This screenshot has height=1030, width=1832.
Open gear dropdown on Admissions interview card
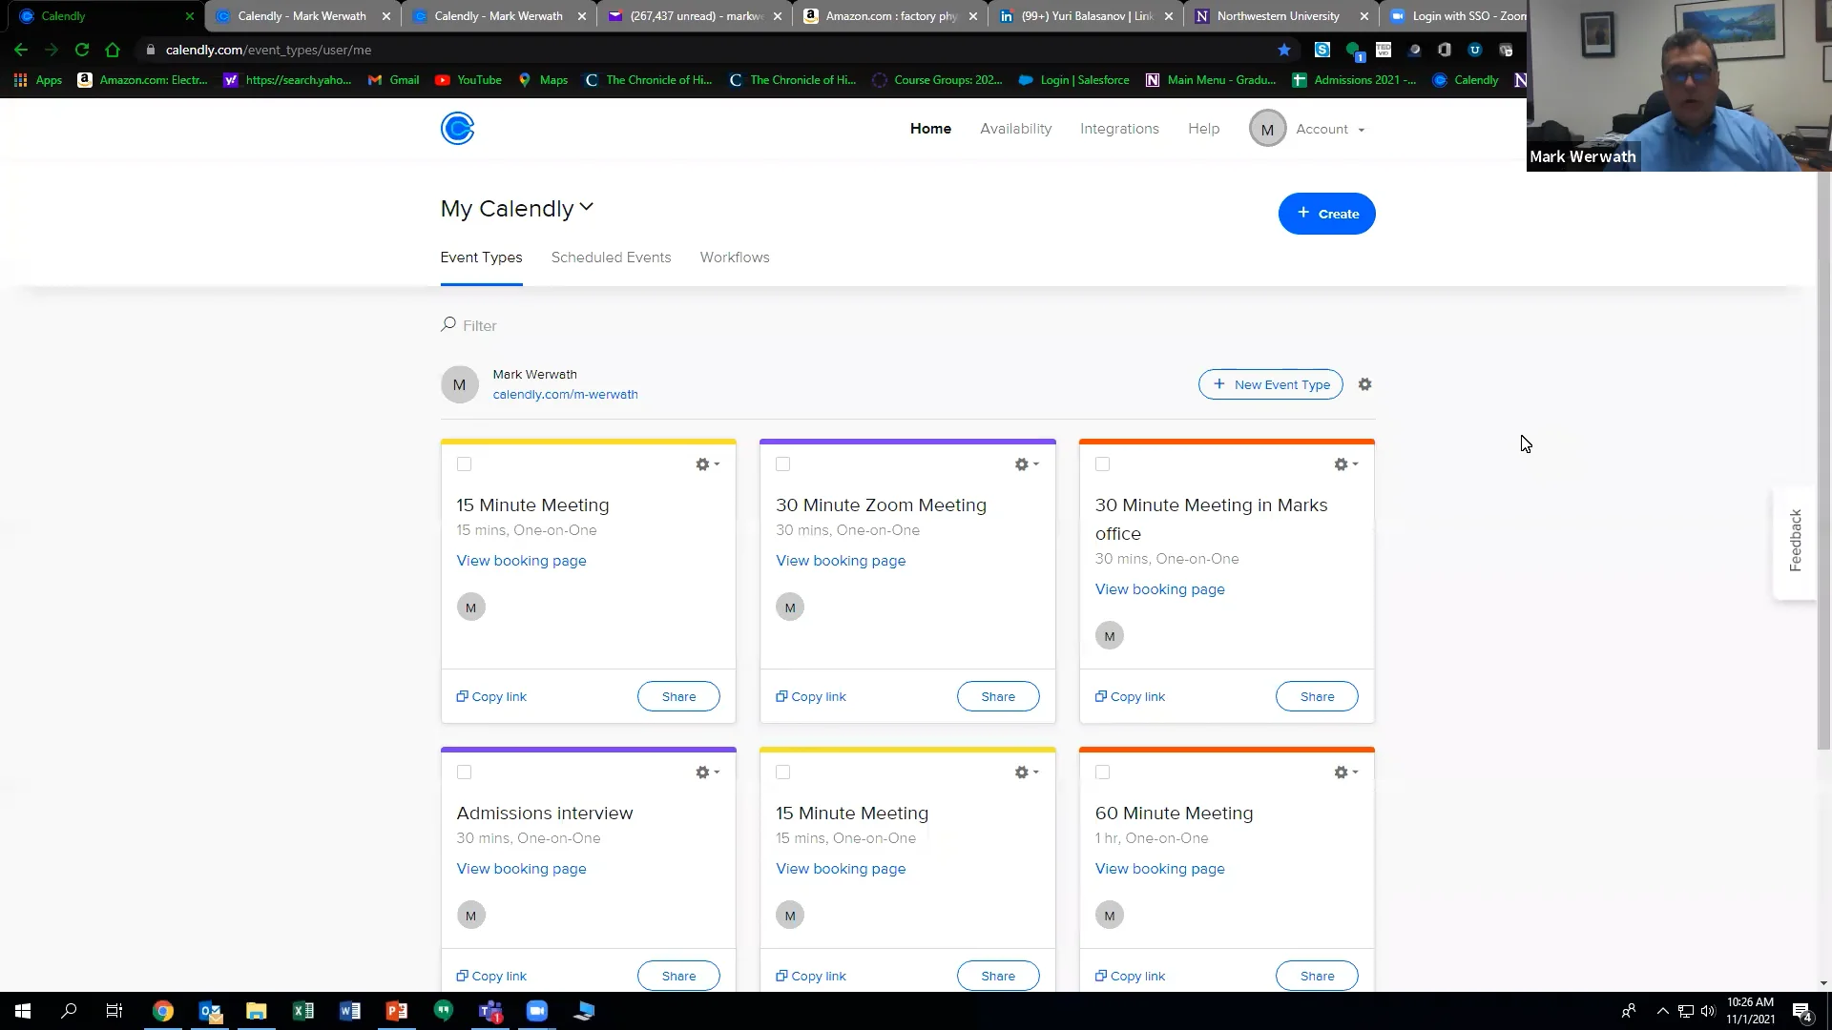(x=707, y=772)
